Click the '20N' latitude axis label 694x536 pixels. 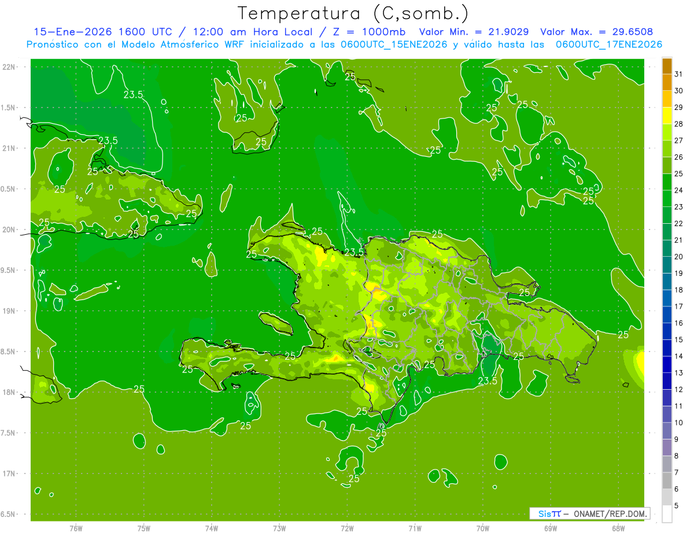coord(10,230)
